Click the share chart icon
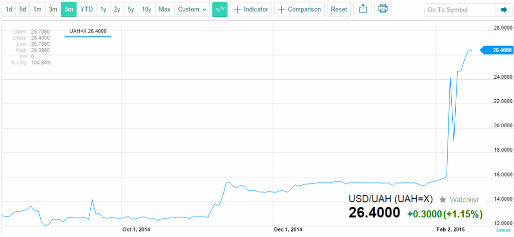Viewport: 514px width, 237px height. (x=362, y=9)
